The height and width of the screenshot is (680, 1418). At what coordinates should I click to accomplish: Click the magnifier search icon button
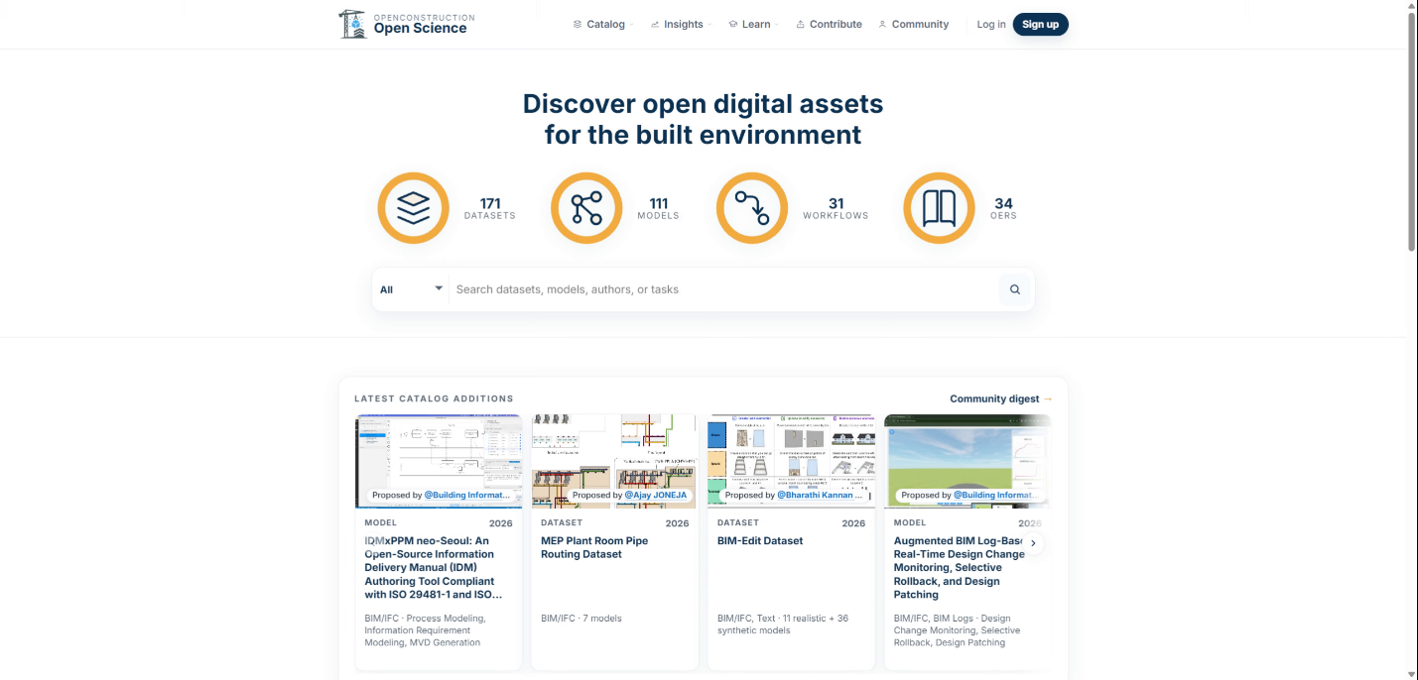click(x=1015, y=289)
